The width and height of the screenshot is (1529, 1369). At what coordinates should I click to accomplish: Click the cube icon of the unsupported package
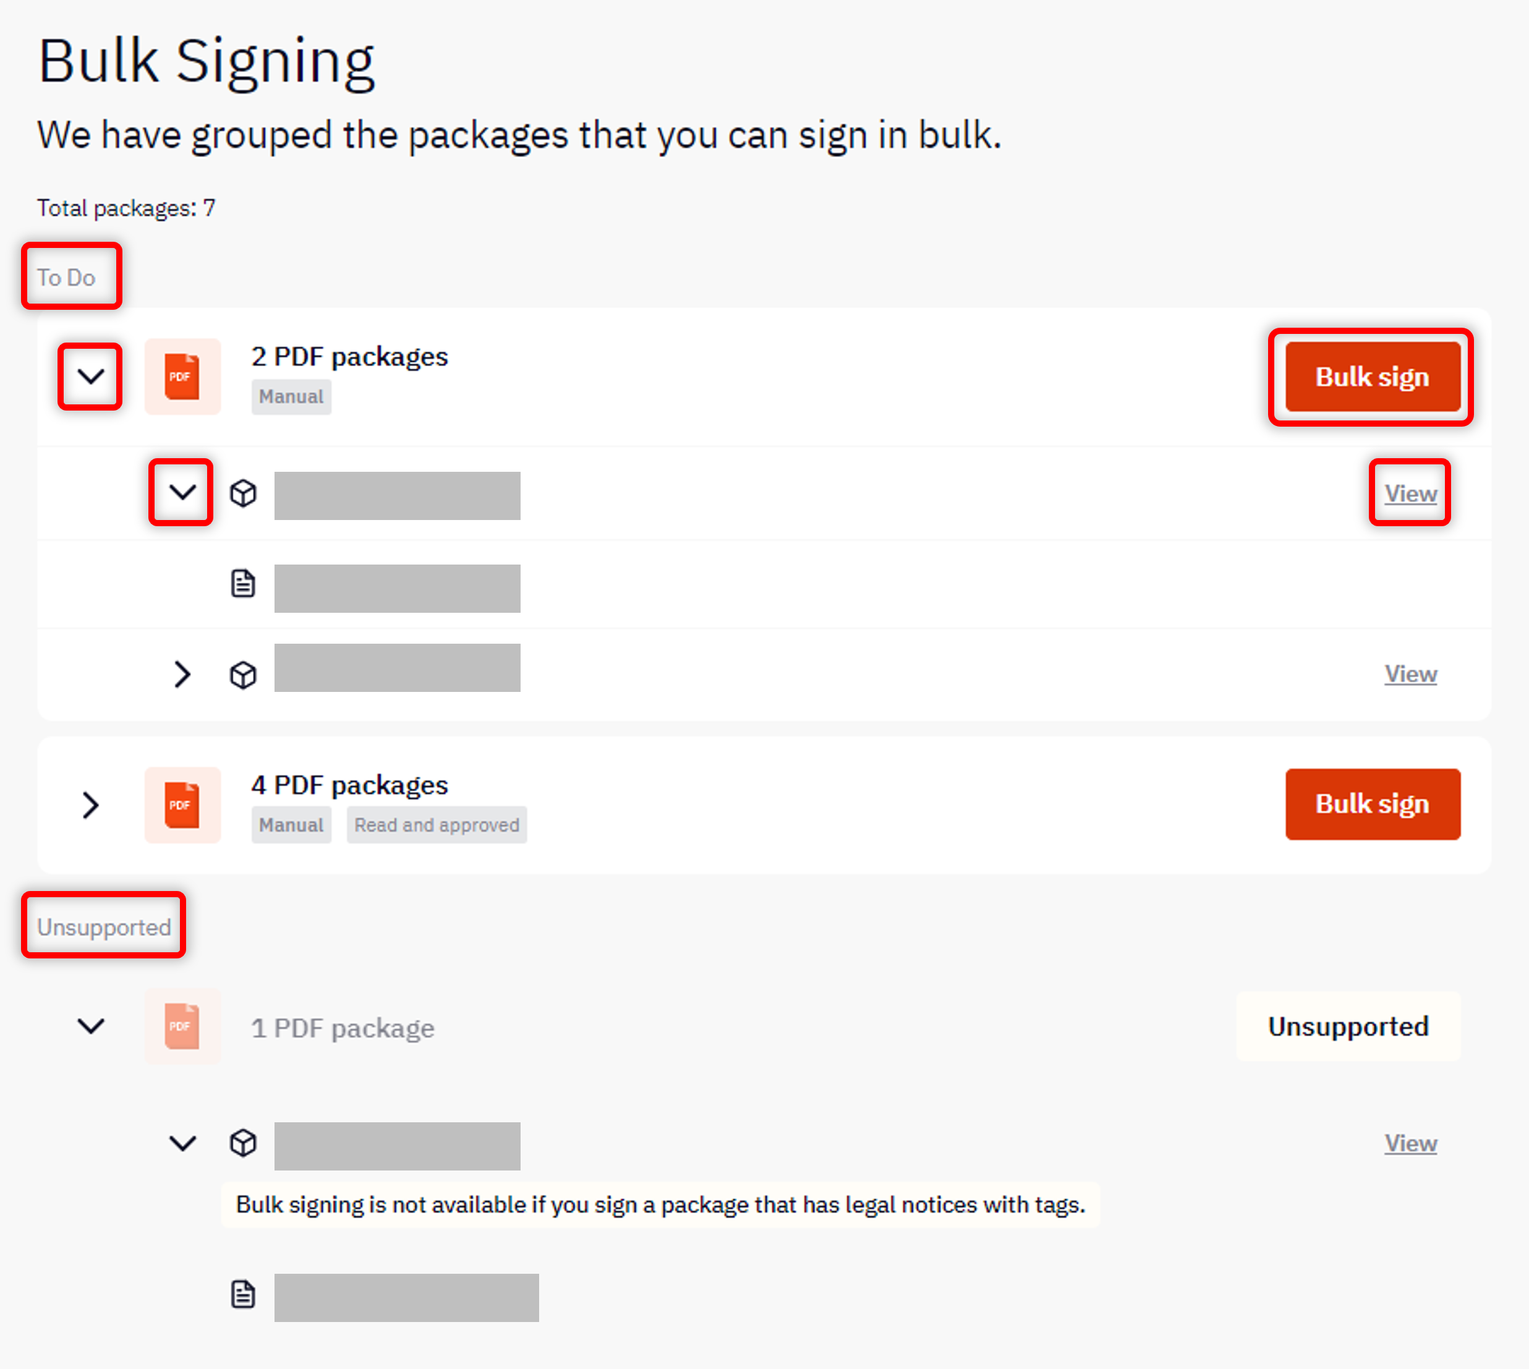click(x=243, y=1144)
